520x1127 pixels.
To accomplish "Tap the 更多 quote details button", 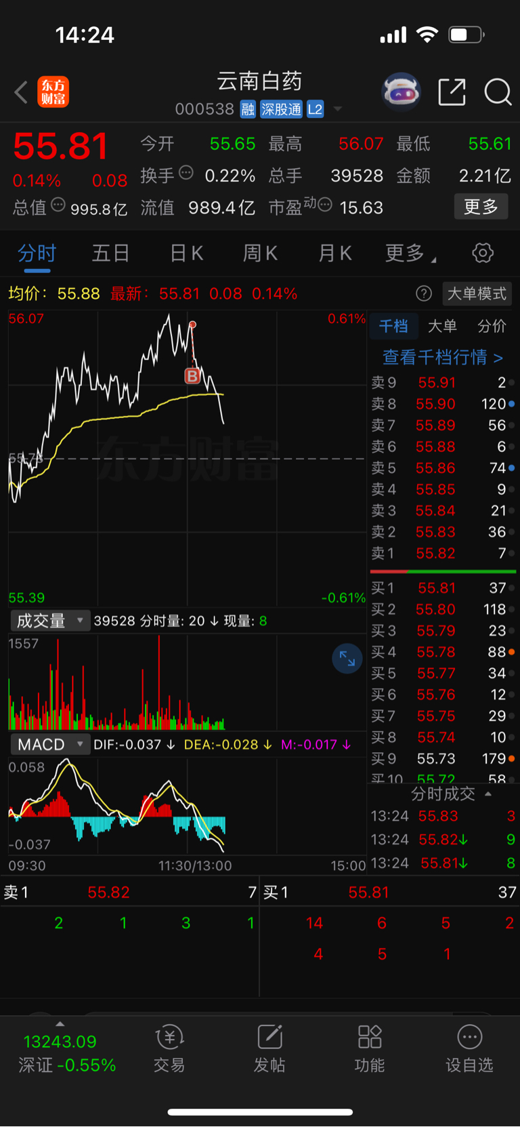I will (481, 207).
